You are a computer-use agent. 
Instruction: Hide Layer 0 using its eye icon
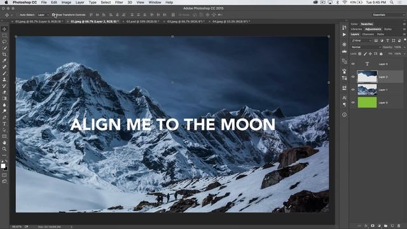point(353,102)
